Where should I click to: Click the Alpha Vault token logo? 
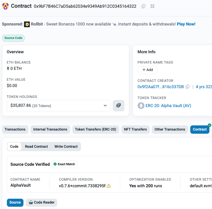pyautogui.click(x=141, y=106)
